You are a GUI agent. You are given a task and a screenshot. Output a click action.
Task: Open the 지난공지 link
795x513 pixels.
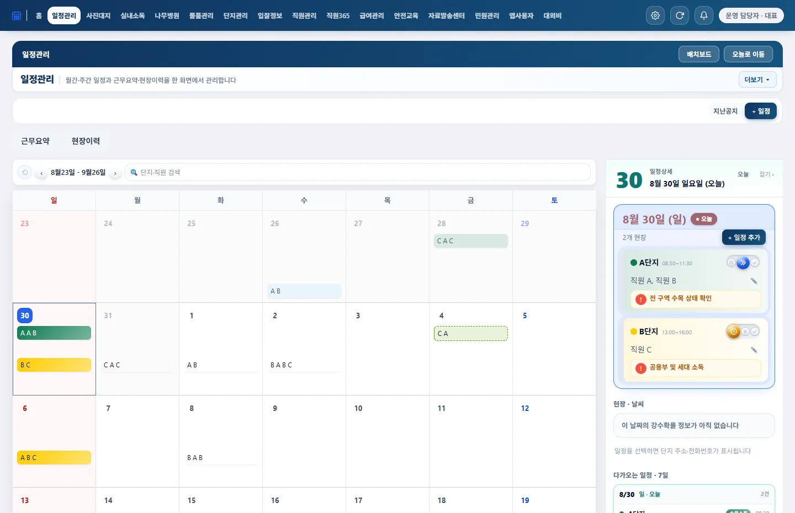point(725,111)
